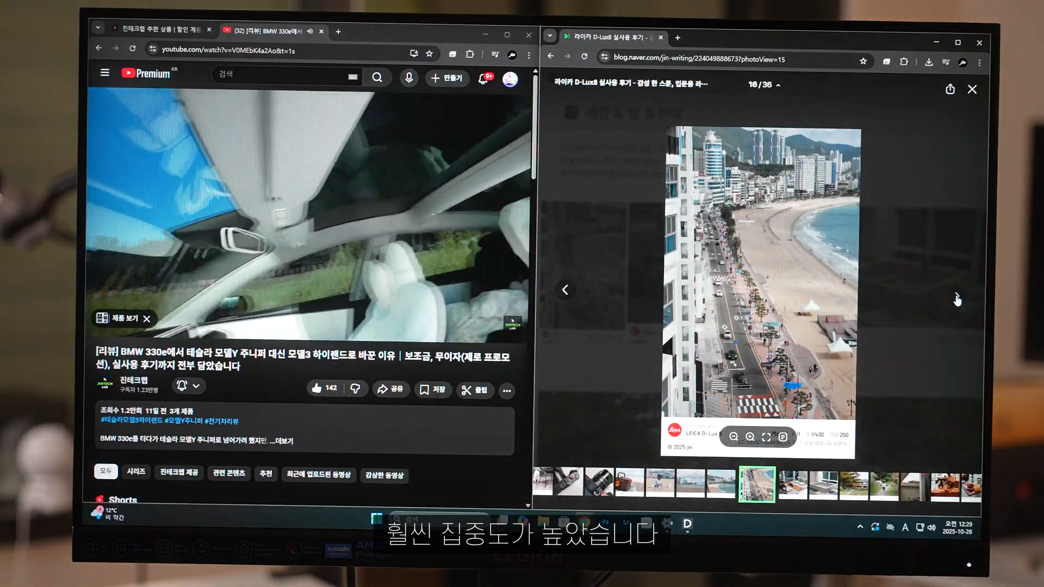Show next photo in Naver viewer
Screen dimensions: 1044x587
point(957,297)
